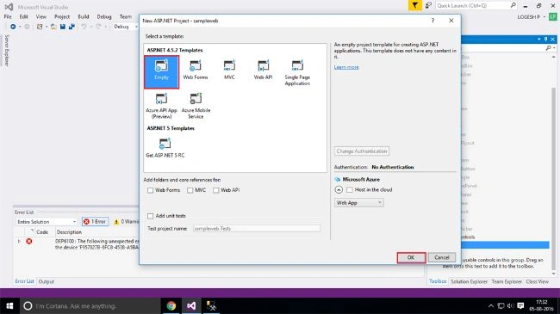Check the Web Forms folder references box

[151, 190]
